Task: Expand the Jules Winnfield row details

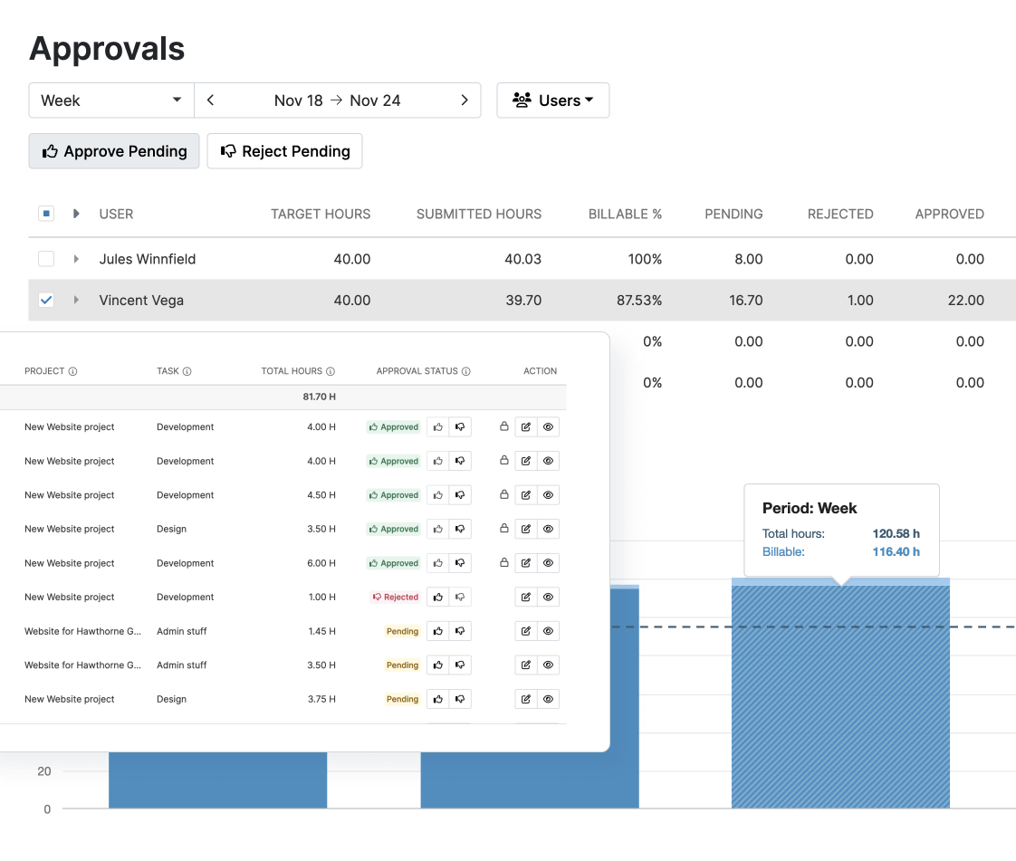Action: pyautogui.click(x=76, y=259)
